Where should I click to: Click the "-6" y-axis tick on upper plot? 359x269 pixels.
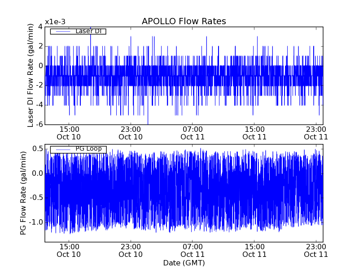tap(39, 124)
